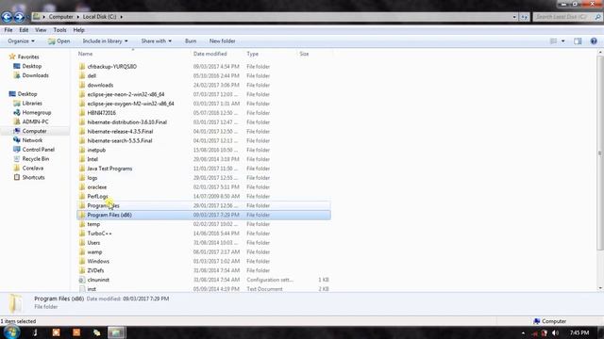This screenshot has height=339, width=604.
Task: Select the Java Test Programs folder icon
Action: click(82, 169)
